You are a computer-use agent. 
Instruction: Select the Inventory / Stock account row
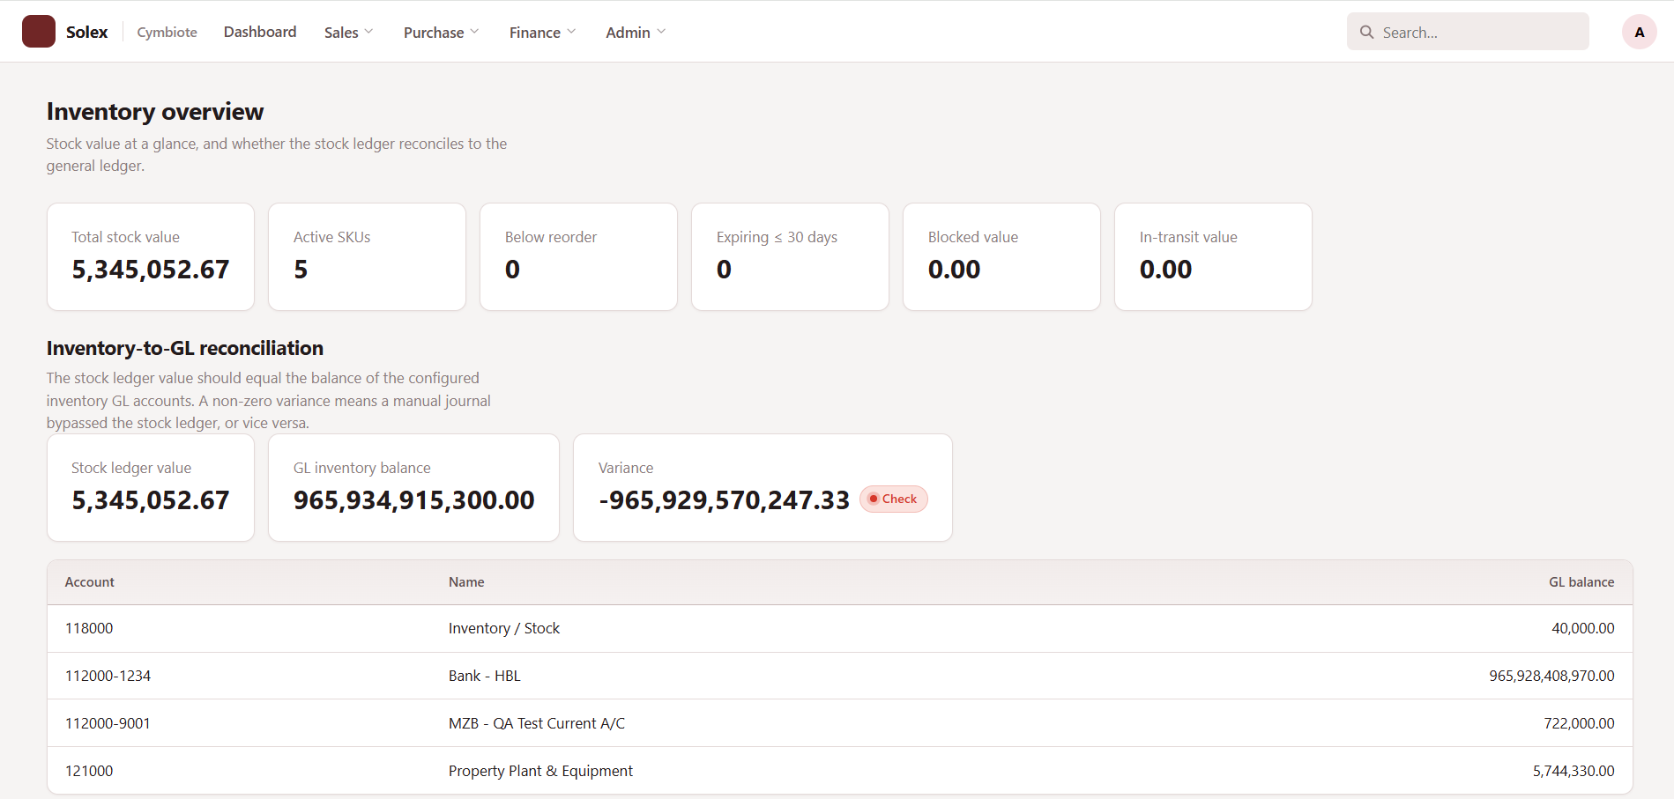pos(840,628)
